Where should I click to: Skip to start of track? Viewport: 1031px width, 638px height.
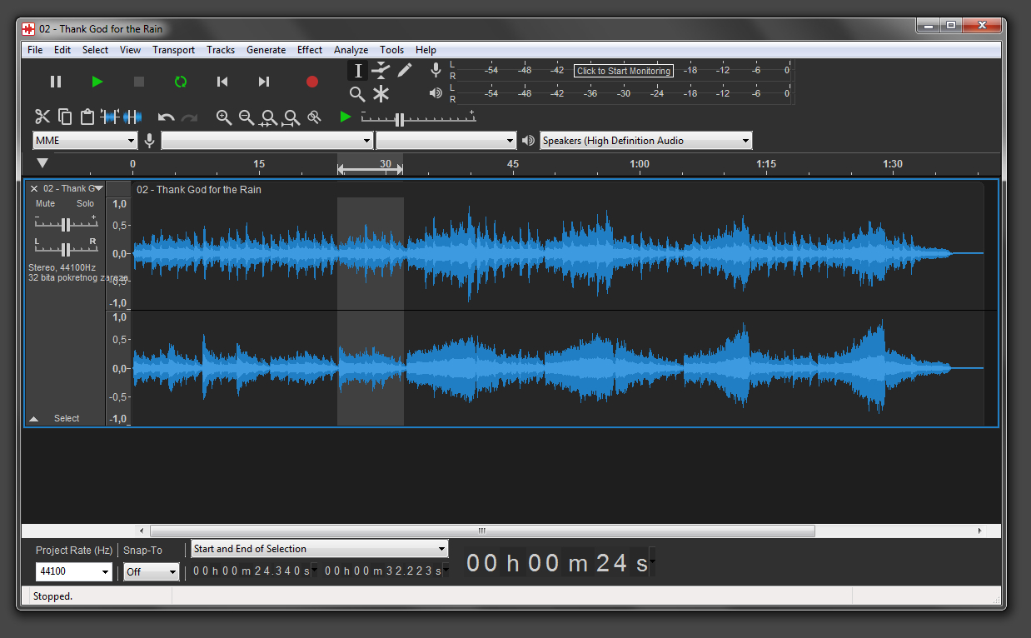click(x=222, y=82)
